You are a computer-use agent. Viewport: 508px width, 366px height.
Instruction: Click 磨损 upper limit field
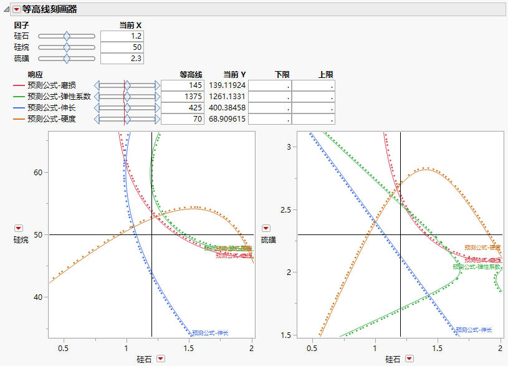coord(314,85)
